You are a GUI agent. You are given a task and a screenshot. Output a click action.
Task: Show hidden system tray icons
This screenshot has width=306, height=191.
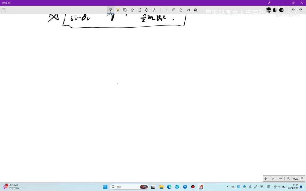pyautogui.click(x=227, y=187)
